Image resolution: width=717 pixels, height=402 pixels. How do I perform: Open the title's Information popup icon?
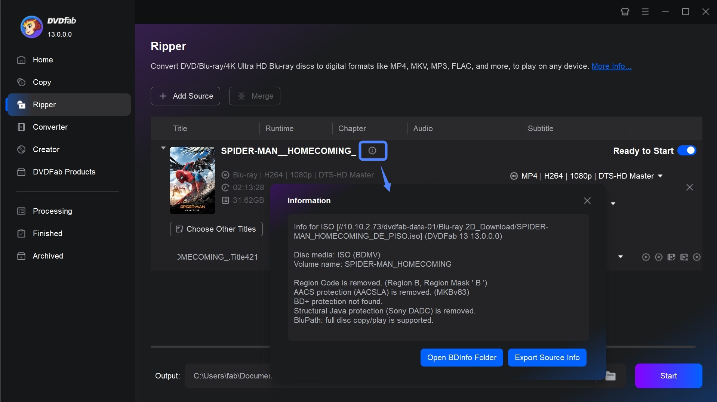click(373, 151)
